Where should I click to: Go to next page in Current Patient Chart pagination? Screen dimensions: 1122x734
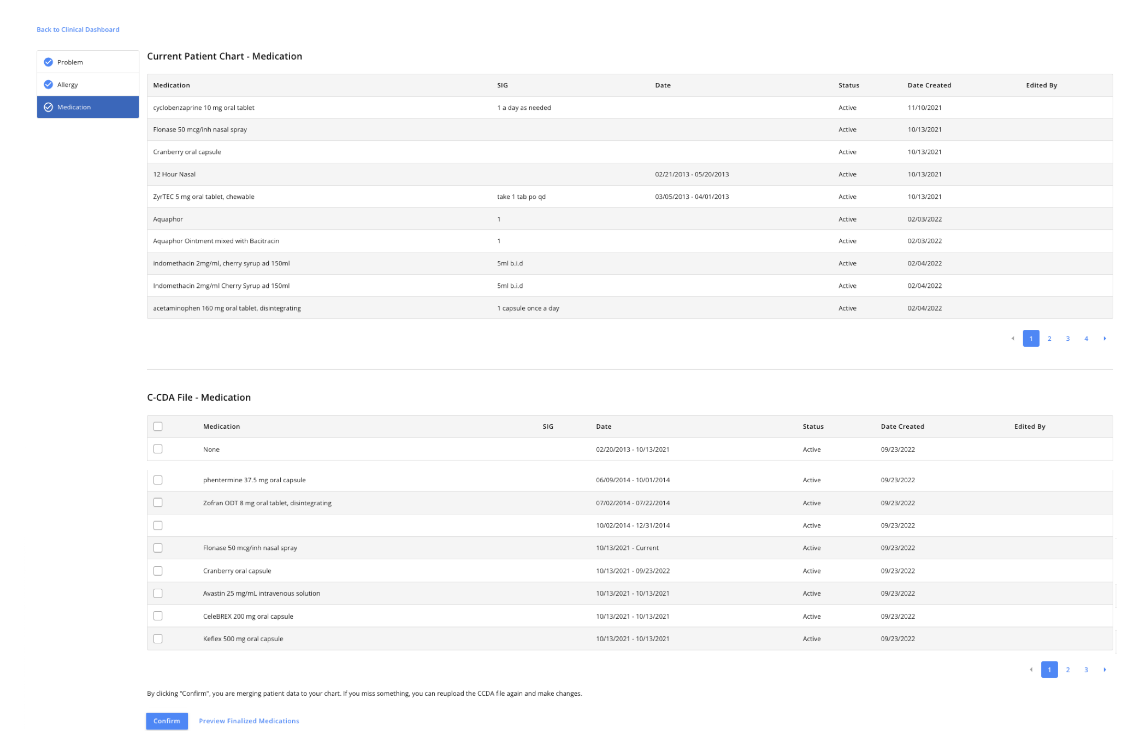[x=1105, y=339]
